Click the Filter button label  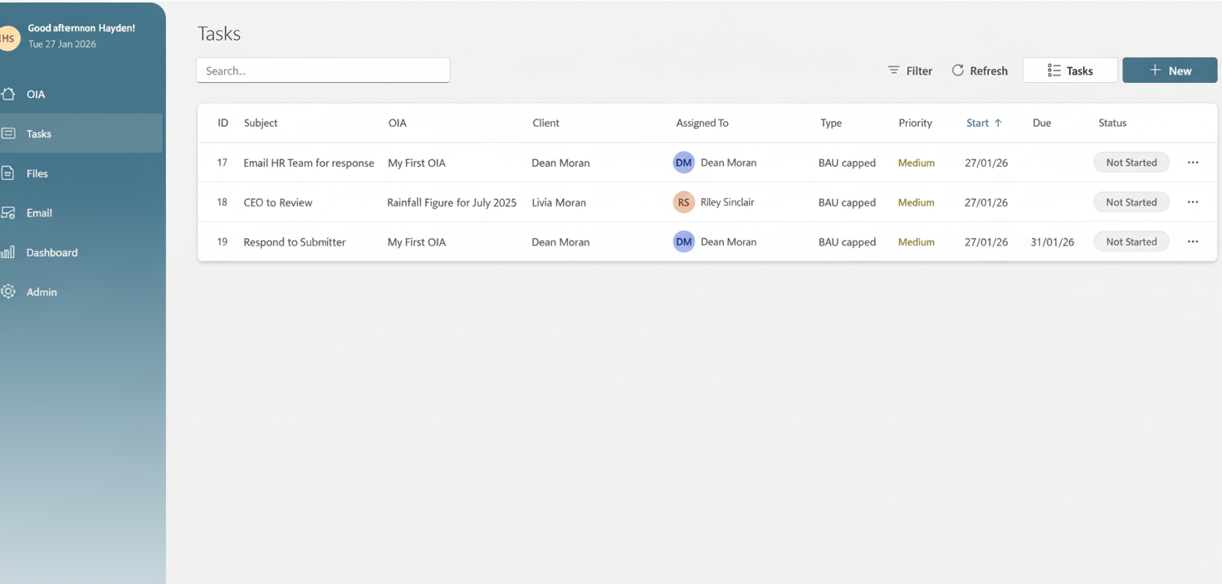919,71
